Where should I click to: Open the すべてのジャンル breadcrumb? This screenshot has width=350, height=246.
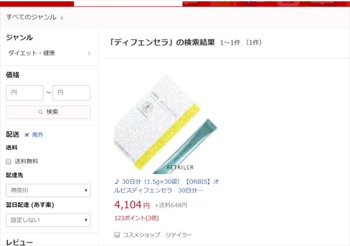32,17
